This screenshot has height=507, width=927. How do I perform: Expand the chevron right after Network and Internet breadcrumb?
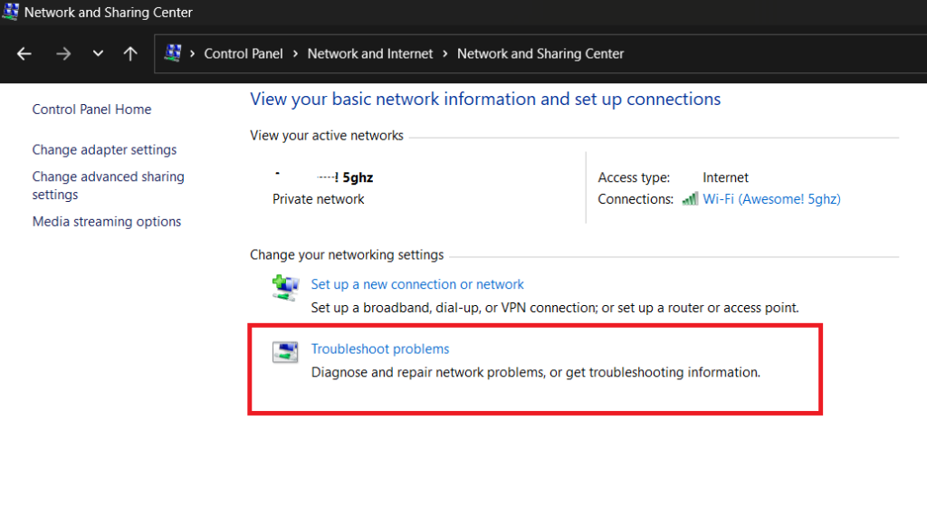coord(445,53)
